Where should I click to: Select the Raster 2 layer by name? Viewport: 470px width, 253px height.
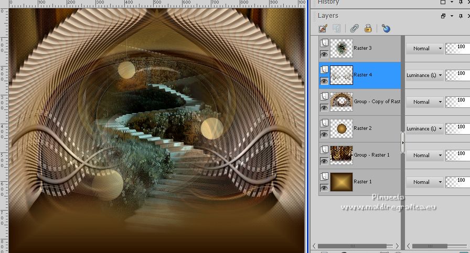[363, 128]
